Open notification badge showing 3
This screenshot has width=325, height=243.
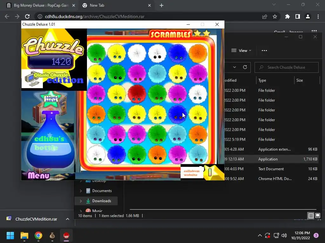pyautogui.click(x=316, y=235)
